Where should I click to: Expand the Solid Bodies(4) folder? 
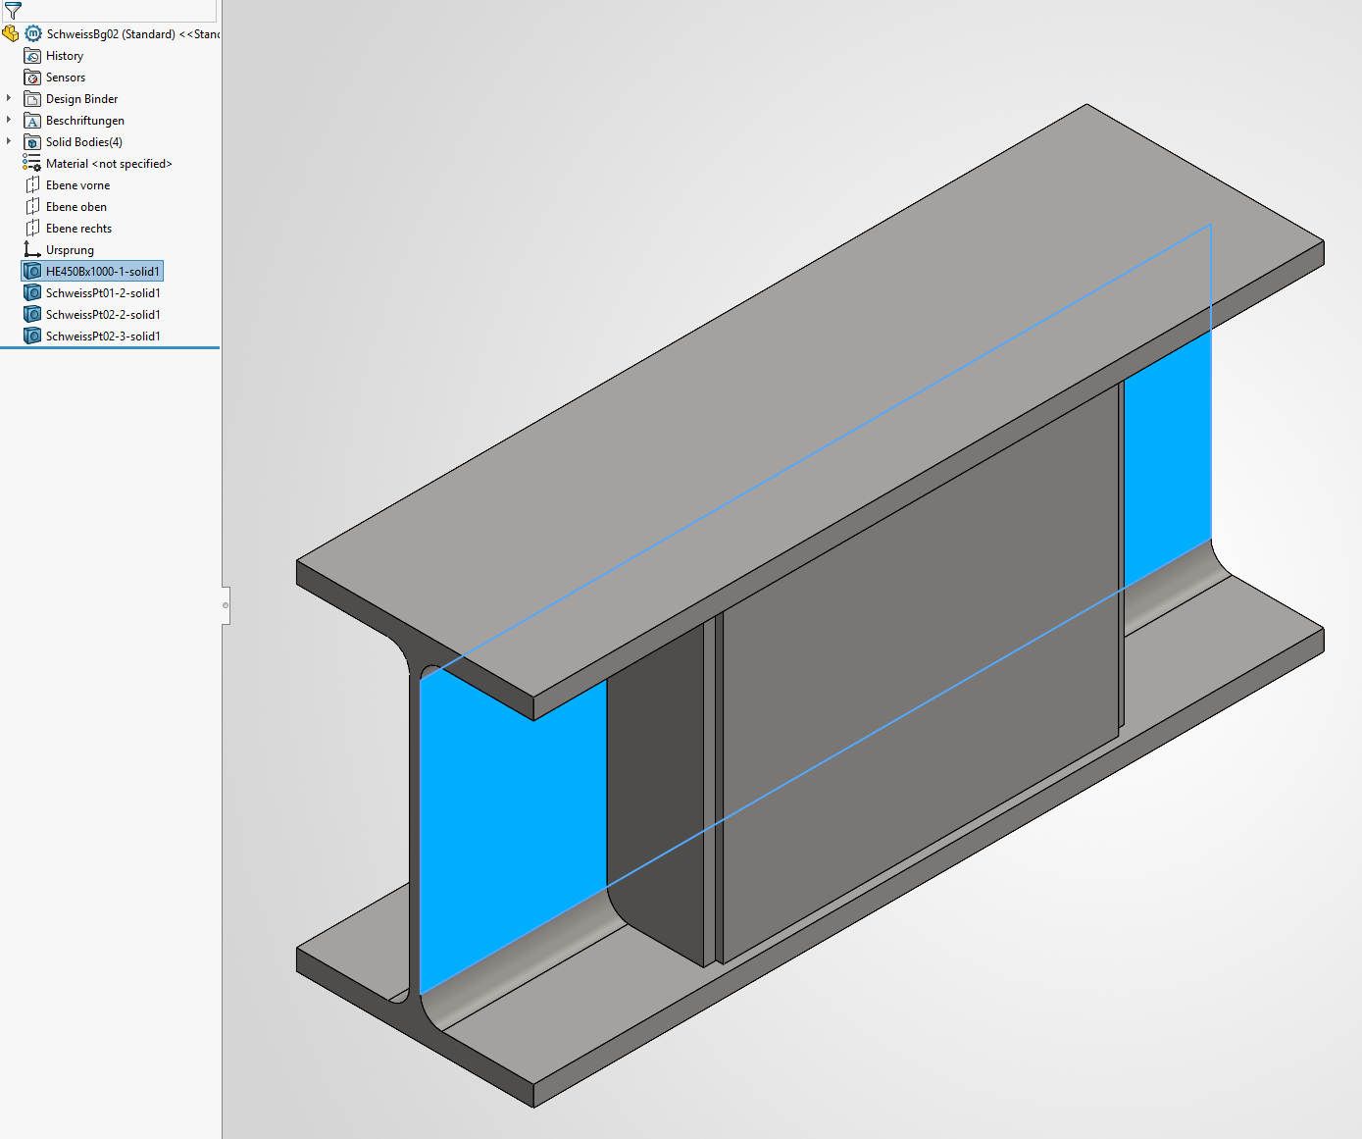(x=9, y=141)
